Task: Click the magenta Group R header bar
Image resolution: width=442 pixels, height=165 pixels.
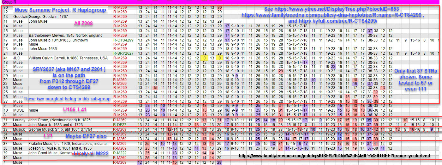Action: coord(221,2)
